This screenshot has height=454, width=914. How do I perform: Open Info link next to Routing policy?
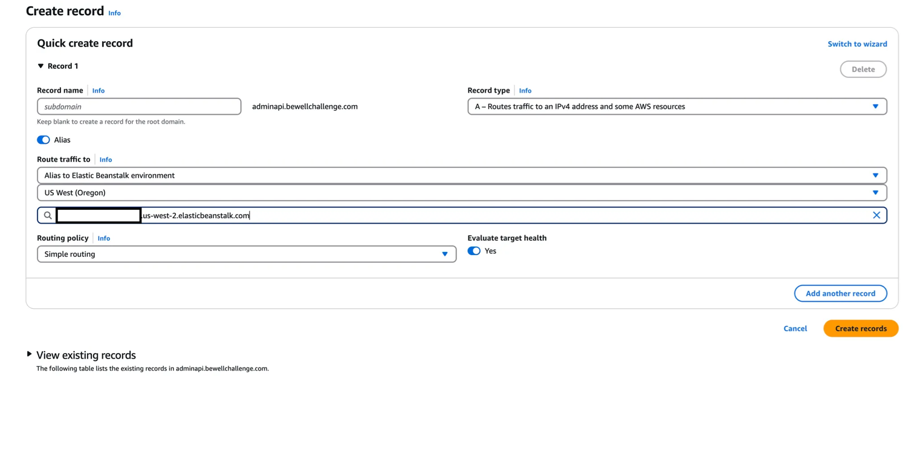[103, 238]
